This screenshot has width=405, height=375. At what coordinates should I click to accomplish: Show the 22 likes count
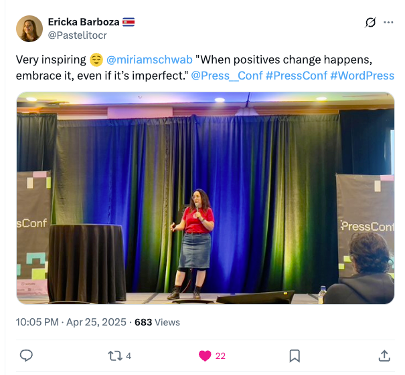point(220,356)
